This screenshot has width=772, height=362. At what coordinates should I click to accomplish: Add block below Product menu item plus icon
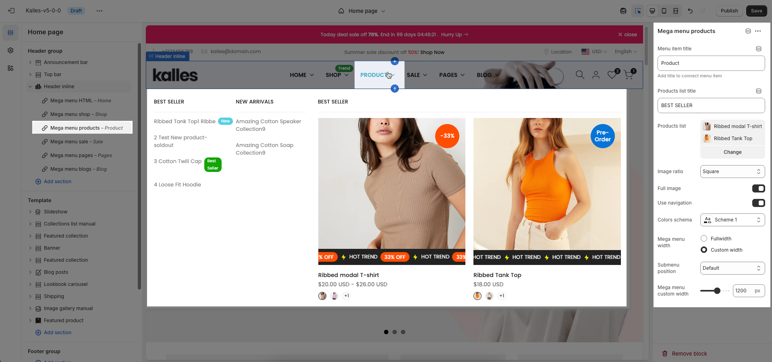coord(395,88)
